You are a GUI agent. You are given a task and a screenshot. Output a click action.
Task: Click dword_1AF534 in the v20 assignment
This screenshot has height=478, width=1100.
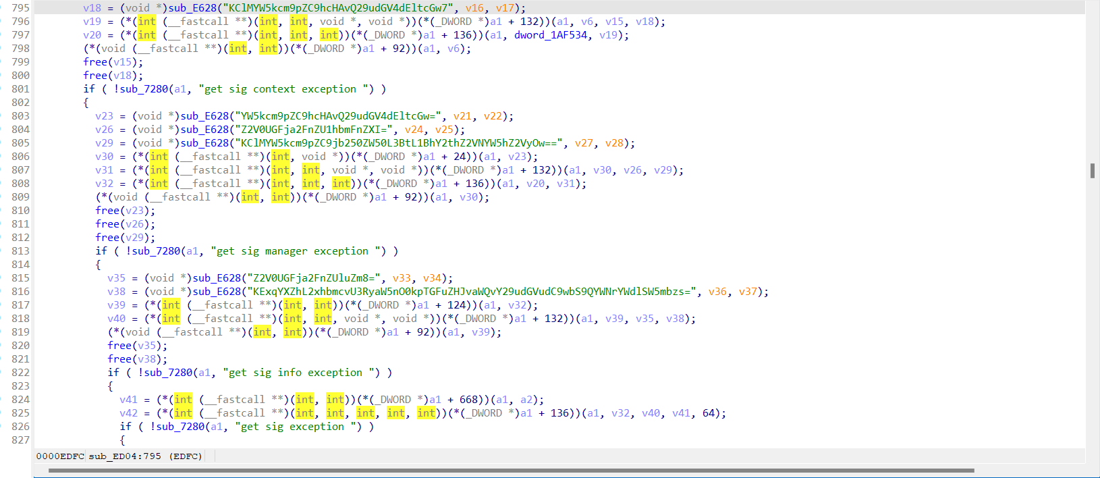[x=551, y=35]
